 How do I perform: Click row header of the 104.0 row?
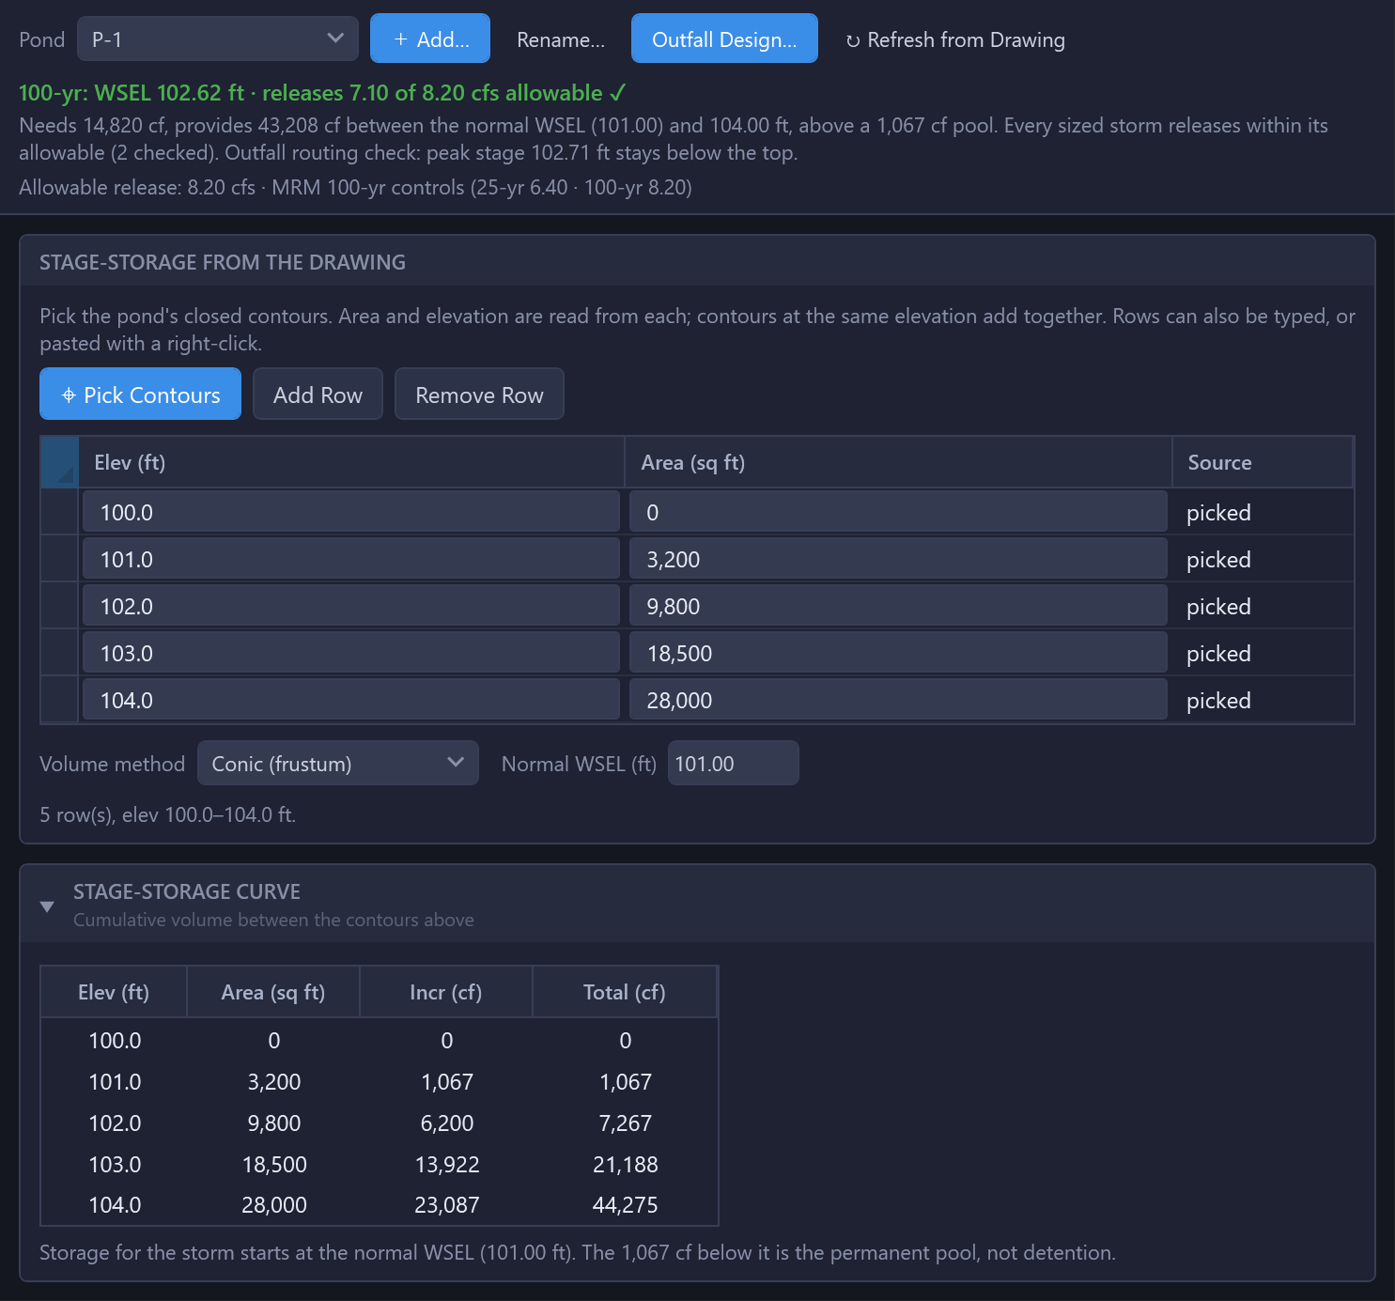(60, 700)
